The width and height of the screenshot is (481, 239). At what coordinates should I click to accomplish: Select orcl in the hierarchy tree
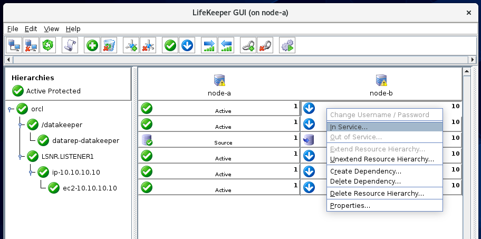(37, 109)
